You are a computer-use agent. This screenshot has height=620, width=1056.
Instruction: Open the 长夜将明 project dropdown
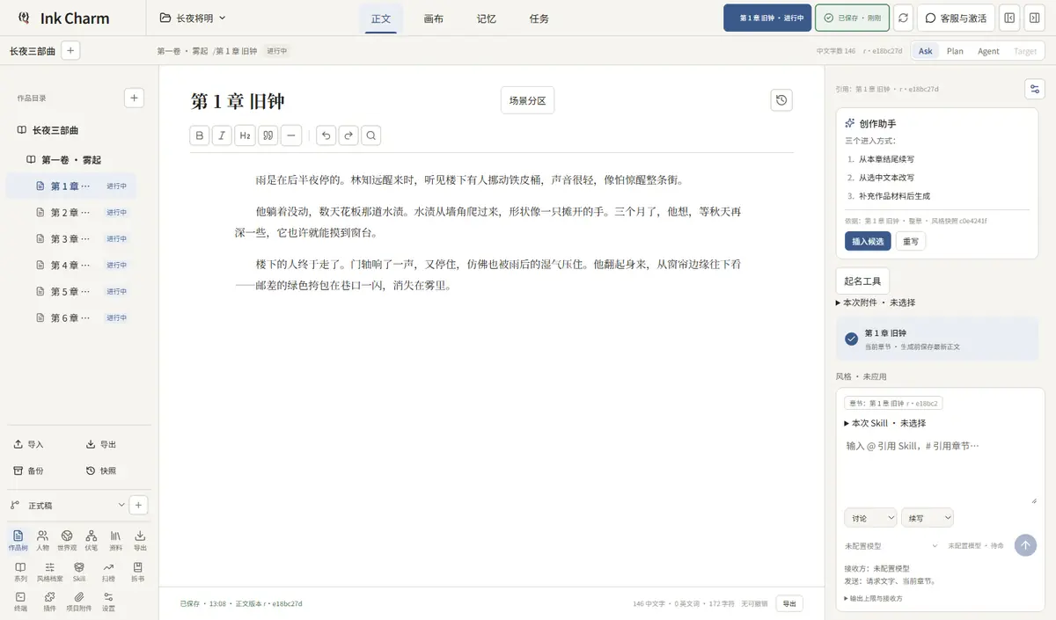tap(193, 18)
